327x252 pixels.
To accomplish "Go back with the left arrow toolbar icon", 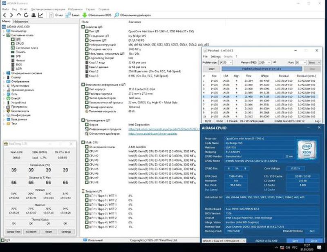I will [x=4, y=15].
